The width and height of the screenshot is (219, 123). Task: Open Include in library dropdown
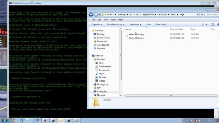tap(116, 24)
